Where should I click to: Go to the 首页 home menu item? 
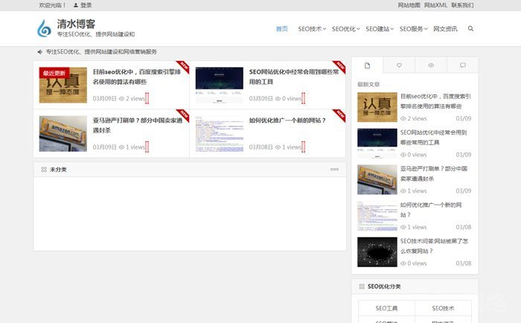tap(281, 29)
